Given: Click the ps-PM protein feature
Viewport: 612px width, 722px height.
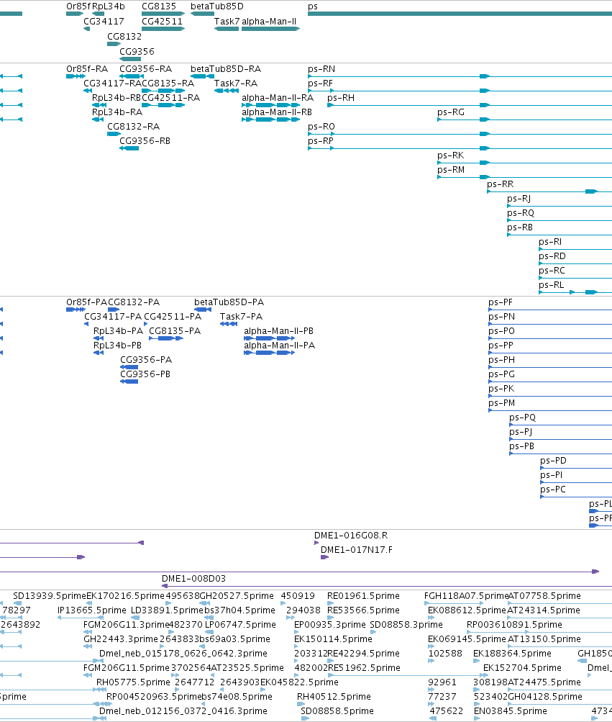Looking at the screenshot, I should (550, 410).
